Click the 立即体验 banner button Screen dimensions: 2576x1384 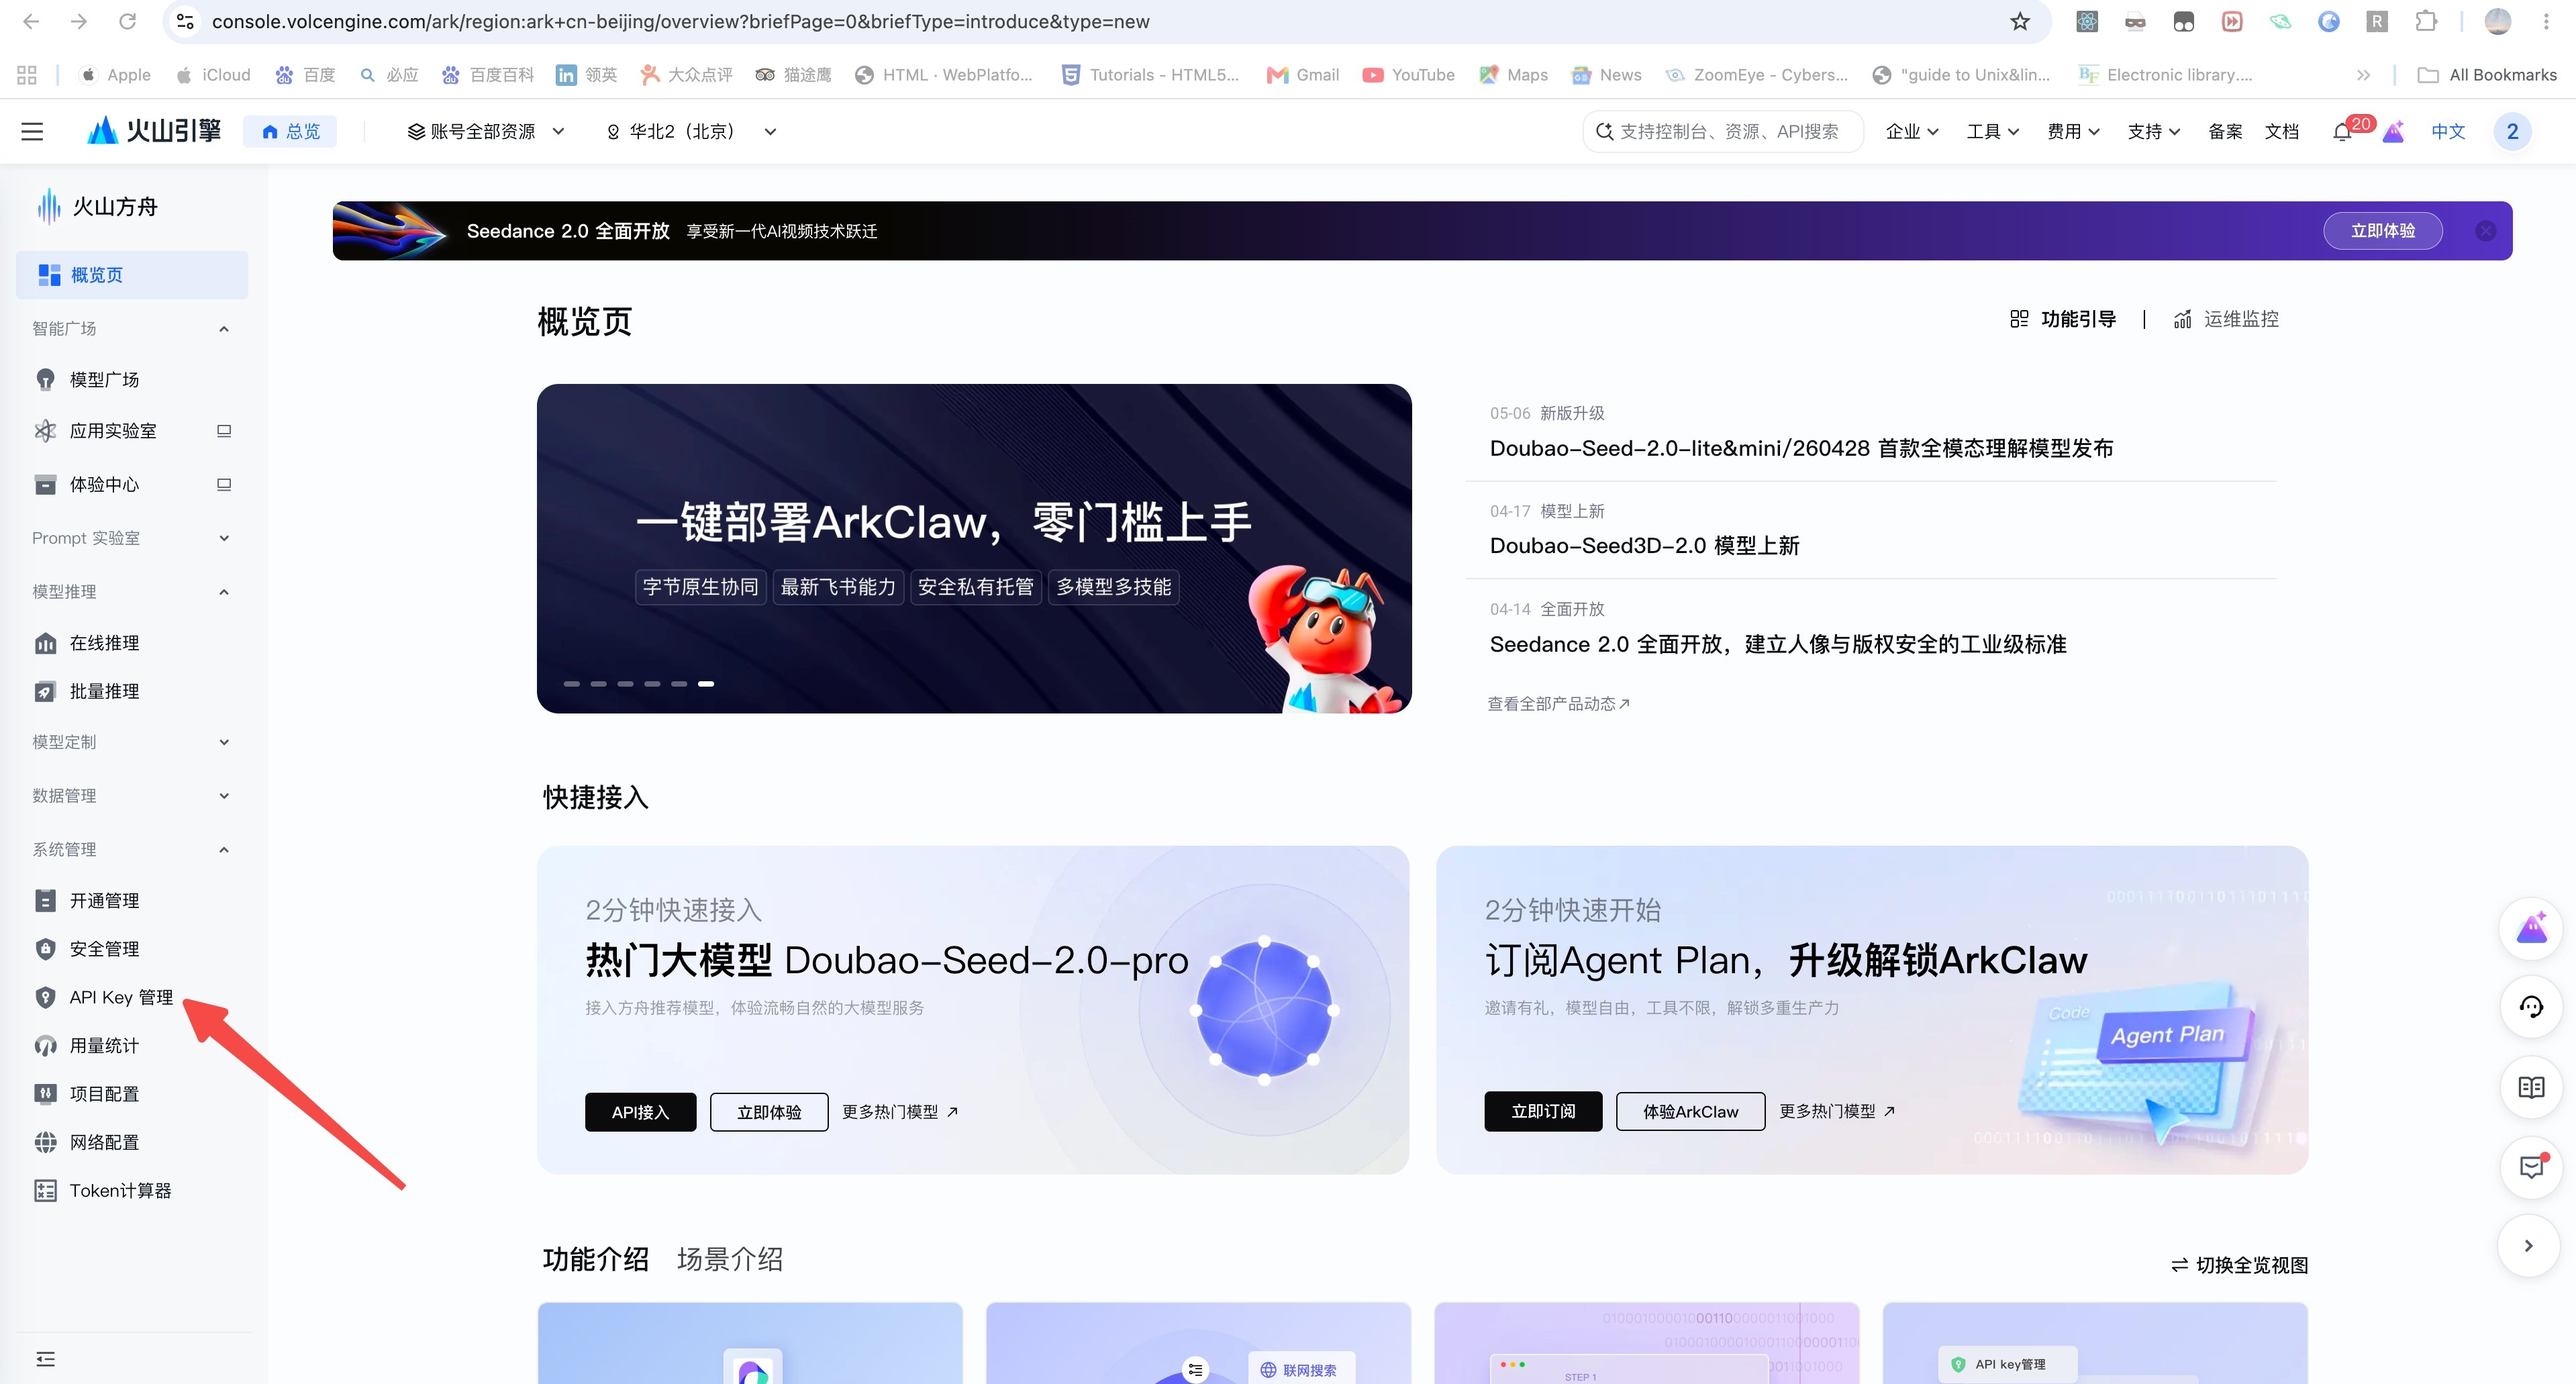[2382, 231]
